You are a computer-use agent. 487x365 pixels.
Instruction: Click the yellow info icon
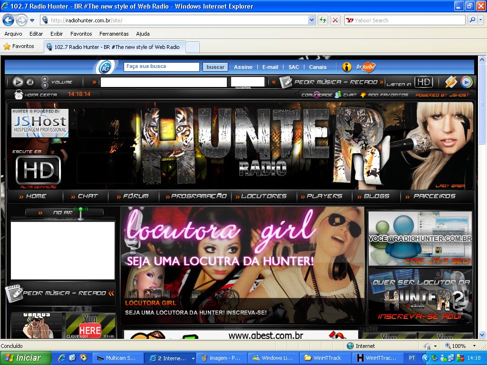point(347,67)
